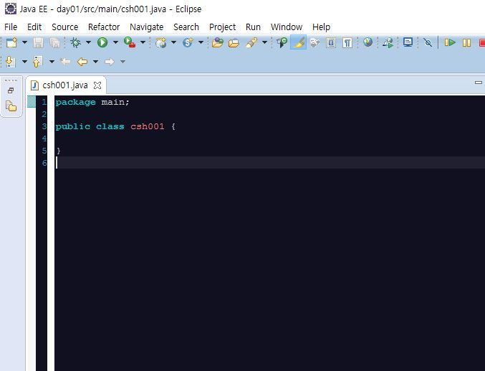Viewport: 485px width, 371px height.
Task: Open the External Tools dropdown arrow
Action: 143,42
